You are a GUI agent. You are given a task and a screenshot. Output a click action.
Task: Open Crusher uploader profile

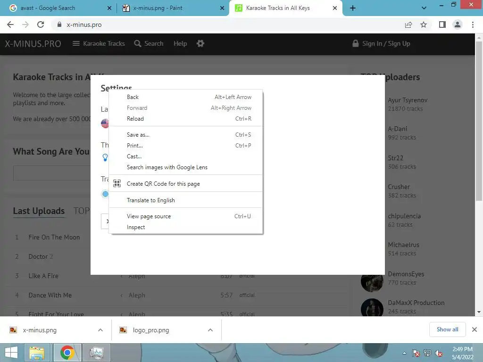click(x=399, y=187)
